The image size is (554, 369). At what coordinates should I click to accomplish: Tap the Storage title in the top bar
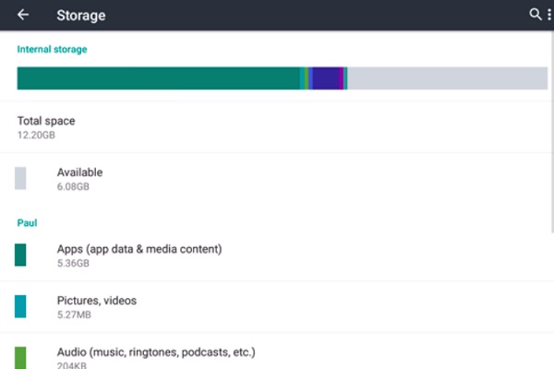(80, 15)
